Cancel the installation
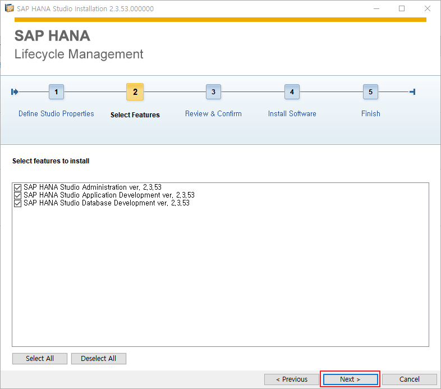441x389 pixels. click(410, 379)
